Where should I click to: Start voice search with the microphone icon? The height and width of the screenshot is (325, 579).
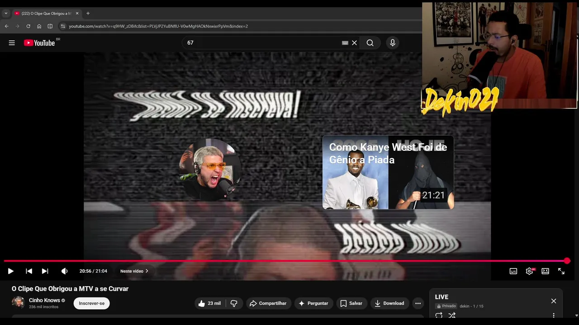[393, 43]
